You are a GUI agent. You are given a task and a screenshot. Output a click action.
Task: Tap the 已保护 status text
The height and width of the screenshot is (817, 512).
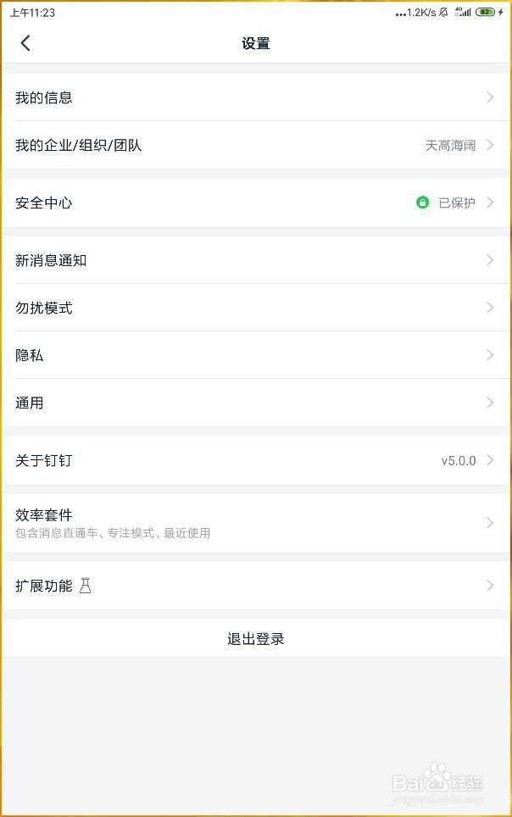[457, 203]
